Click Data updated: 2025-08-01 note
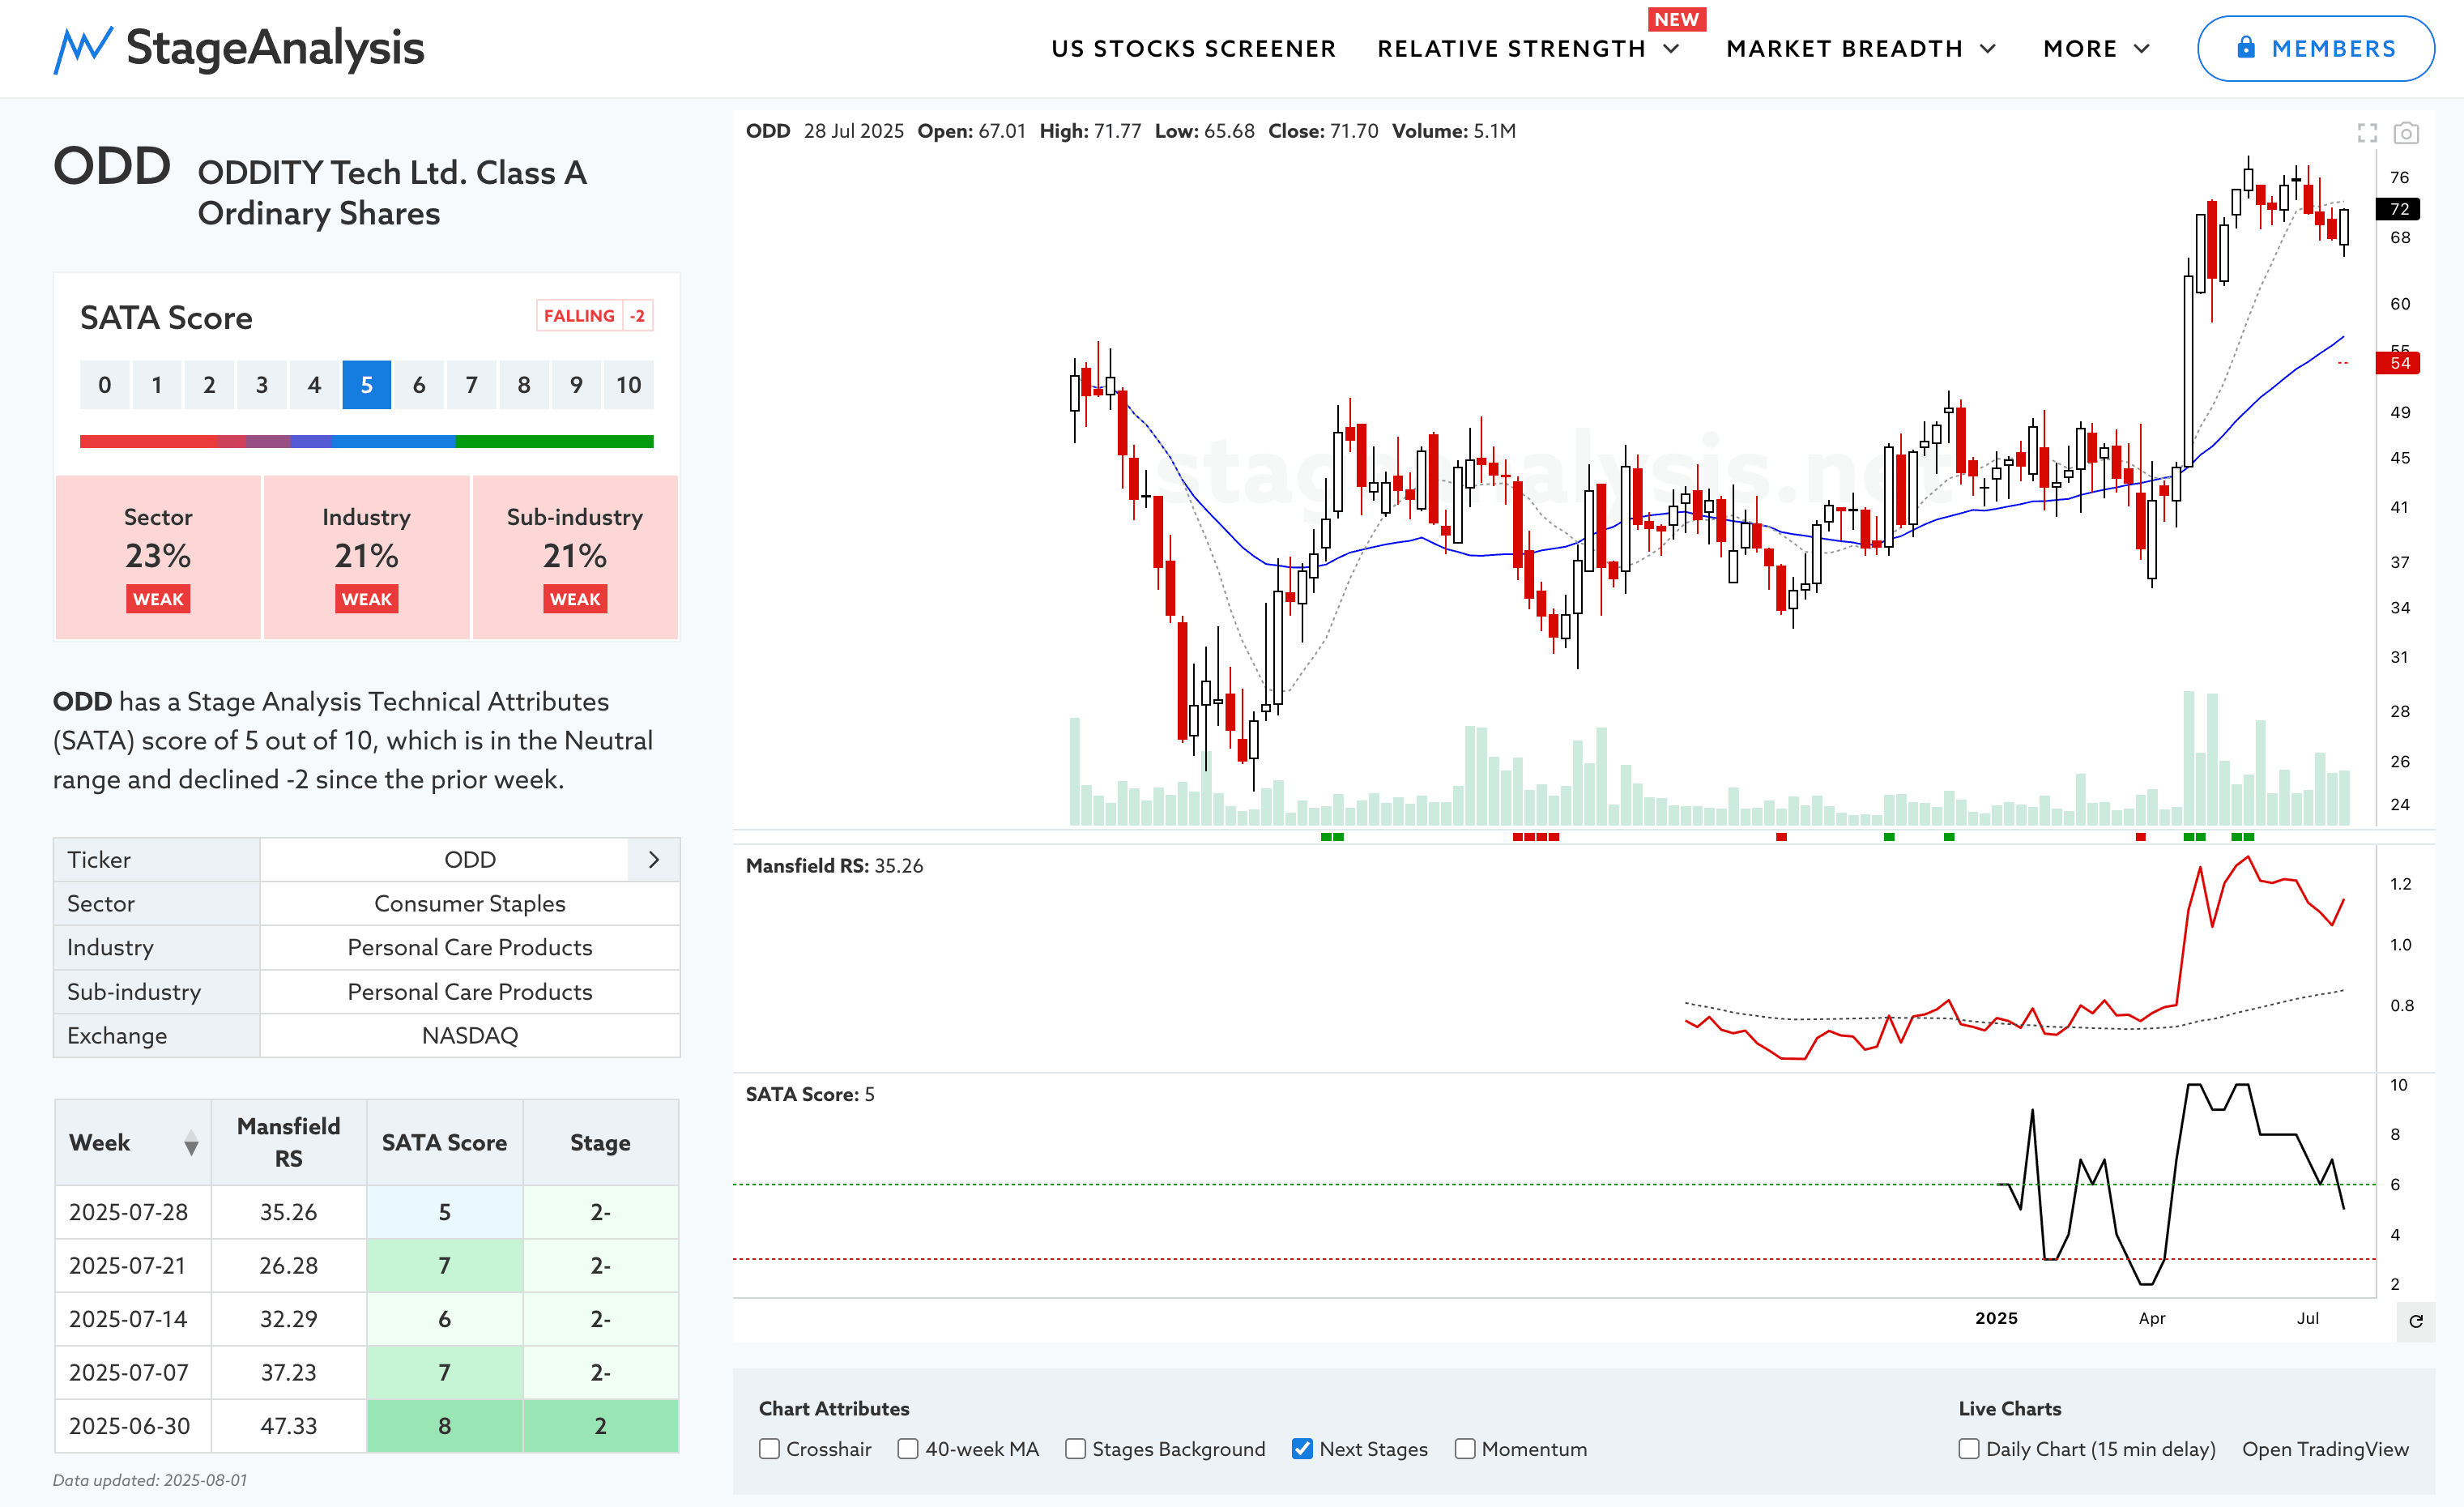The image size is (2464, 1507). pos(150,1480)
